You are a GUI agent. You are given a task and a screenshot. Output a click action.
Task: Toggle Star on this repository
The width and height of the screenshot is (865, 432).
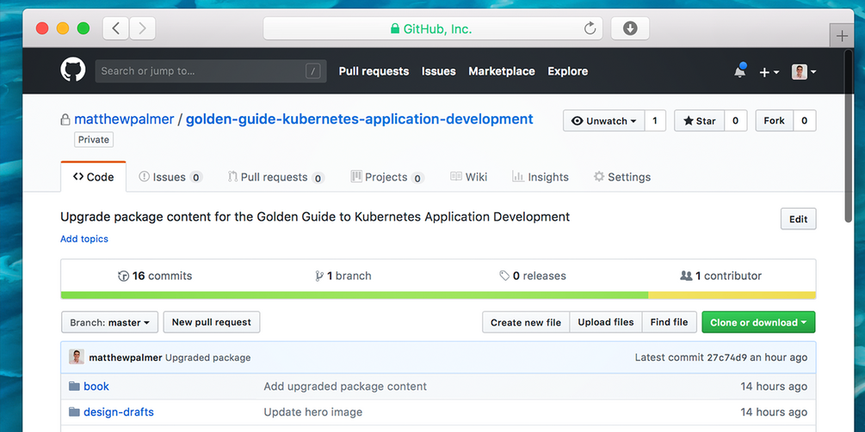(x=700, y=121)
